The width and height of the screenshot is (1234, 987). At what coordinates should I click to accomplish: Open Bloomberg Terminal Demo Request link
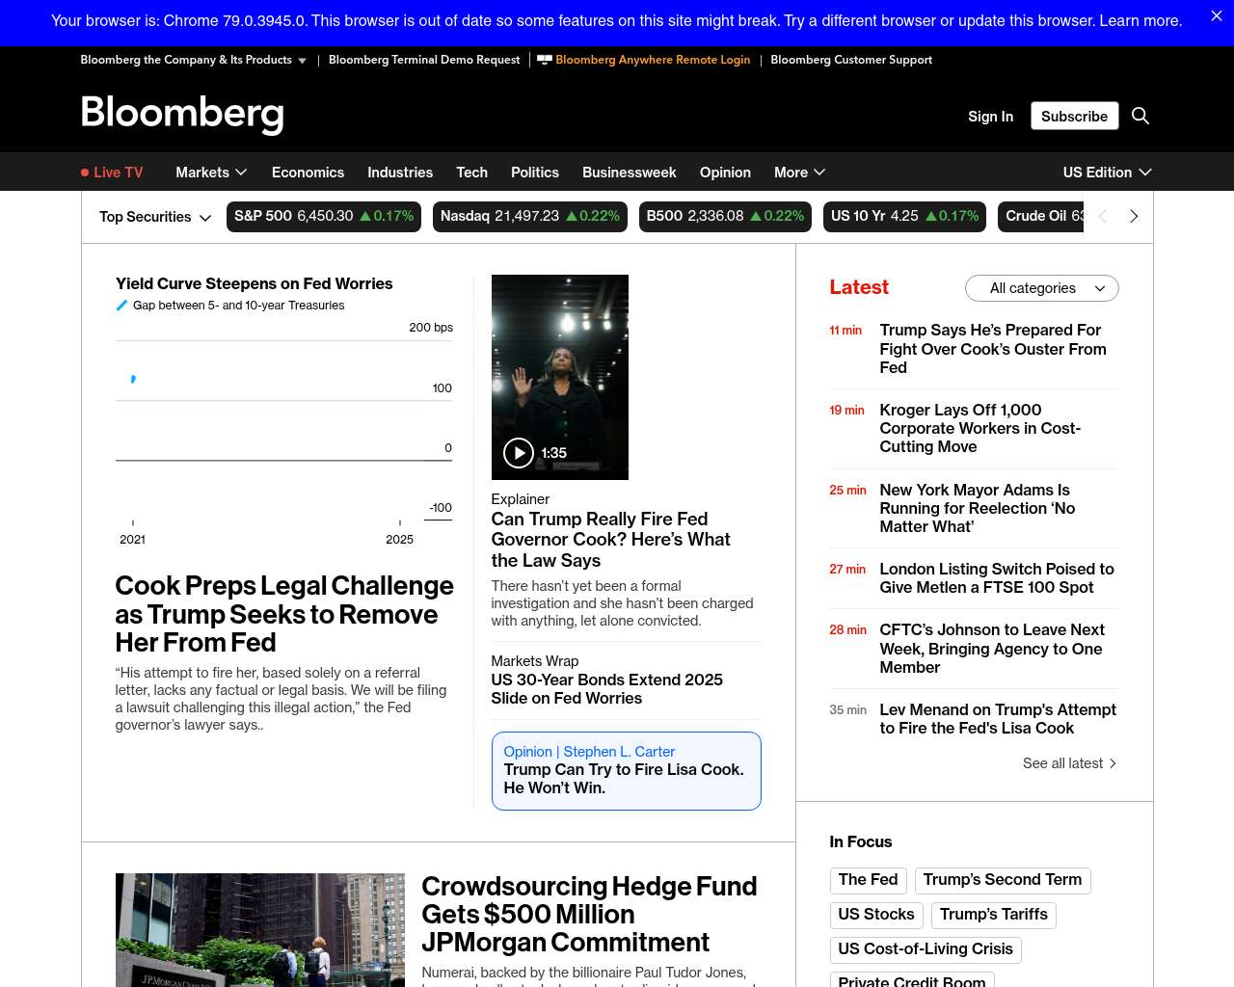point(424,60)
